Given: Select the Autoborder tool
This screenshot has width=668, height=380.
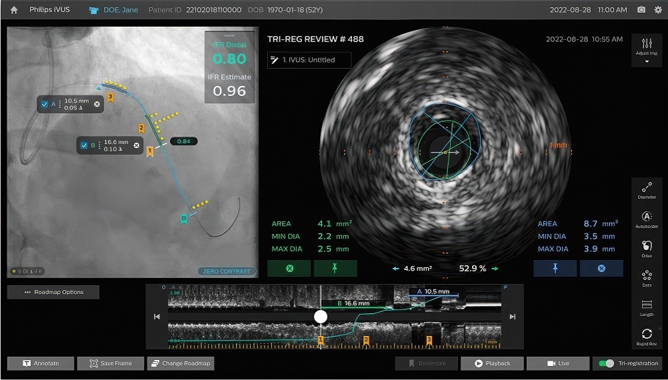Looking at the screenshot, I should coord(647,219).
